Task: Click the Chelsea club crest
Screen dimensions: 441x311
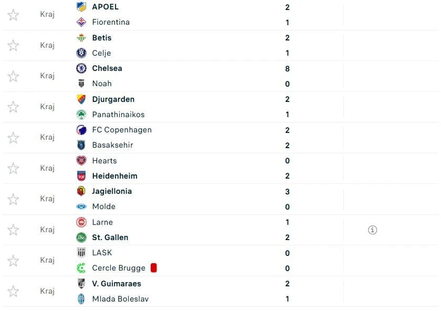Action: tap(81, 68)
